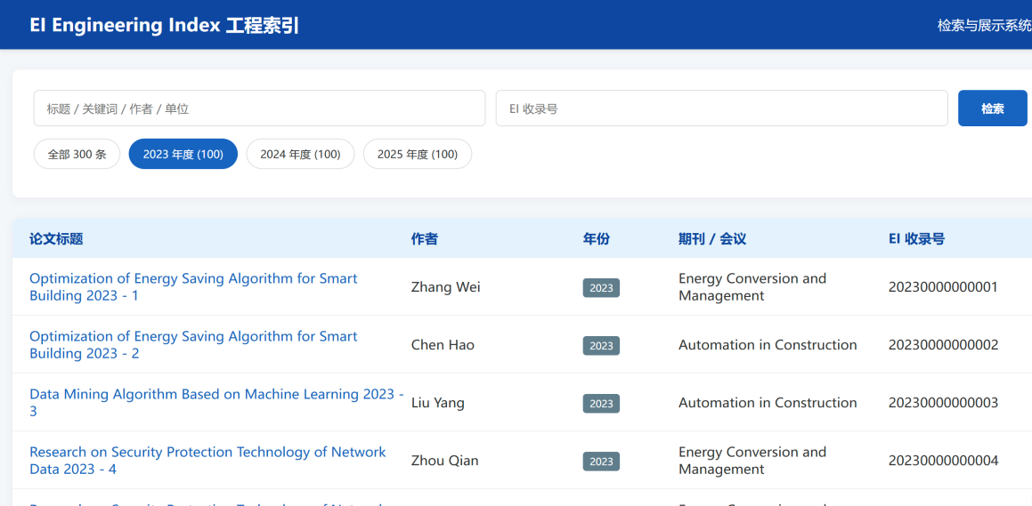Click the EI 收录号 input field
The width and height of the screenshot is (1032, 506).
coord(721,108)
